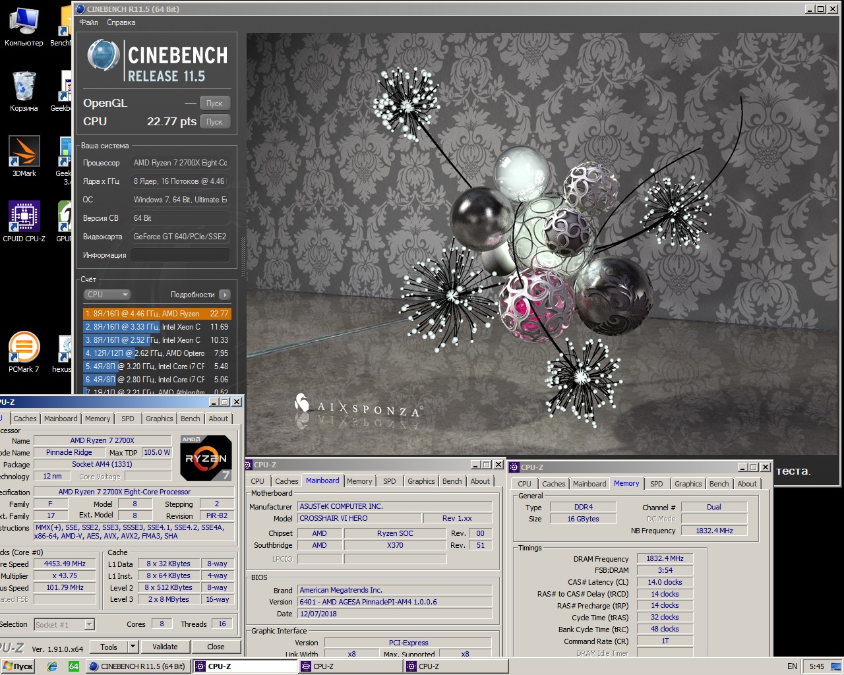Screen dimensions: 844x675
Task: Click the Max TDP 105.0 W value
Action: pyautogui.click(x=157, y=452)
